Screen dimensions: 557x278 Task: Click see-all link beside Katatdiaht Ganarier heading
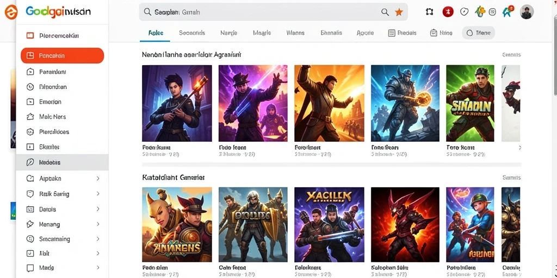[x=511, y=178]
